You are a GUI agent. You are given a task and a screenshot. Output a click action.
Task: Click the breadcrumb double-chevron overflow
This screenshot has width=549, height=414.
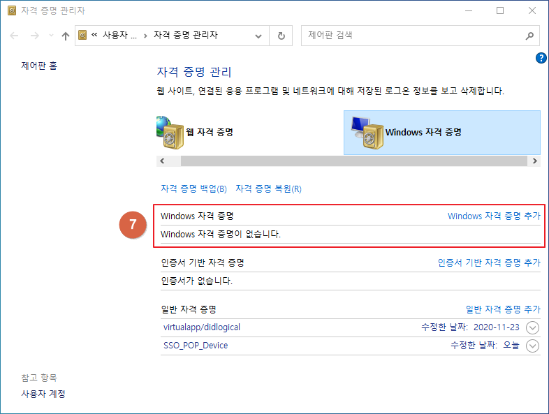(x=94, y=35)
